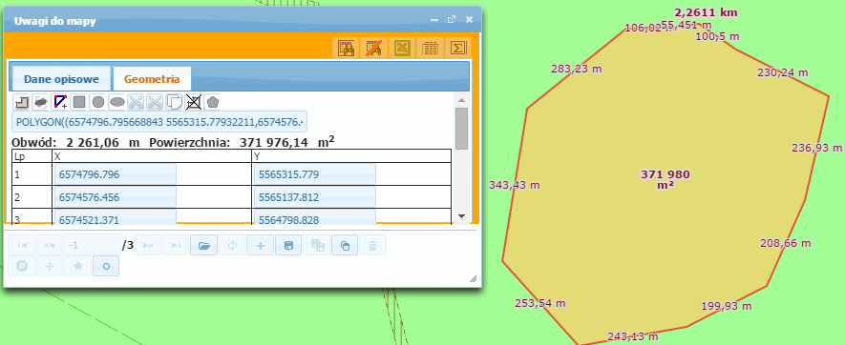Viewport: 845px width, 345px height.
Task: Click the sigma summary icon
Action: (x=457, y=48)
